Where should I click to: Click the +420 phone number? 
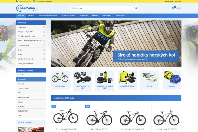(25, 1)
